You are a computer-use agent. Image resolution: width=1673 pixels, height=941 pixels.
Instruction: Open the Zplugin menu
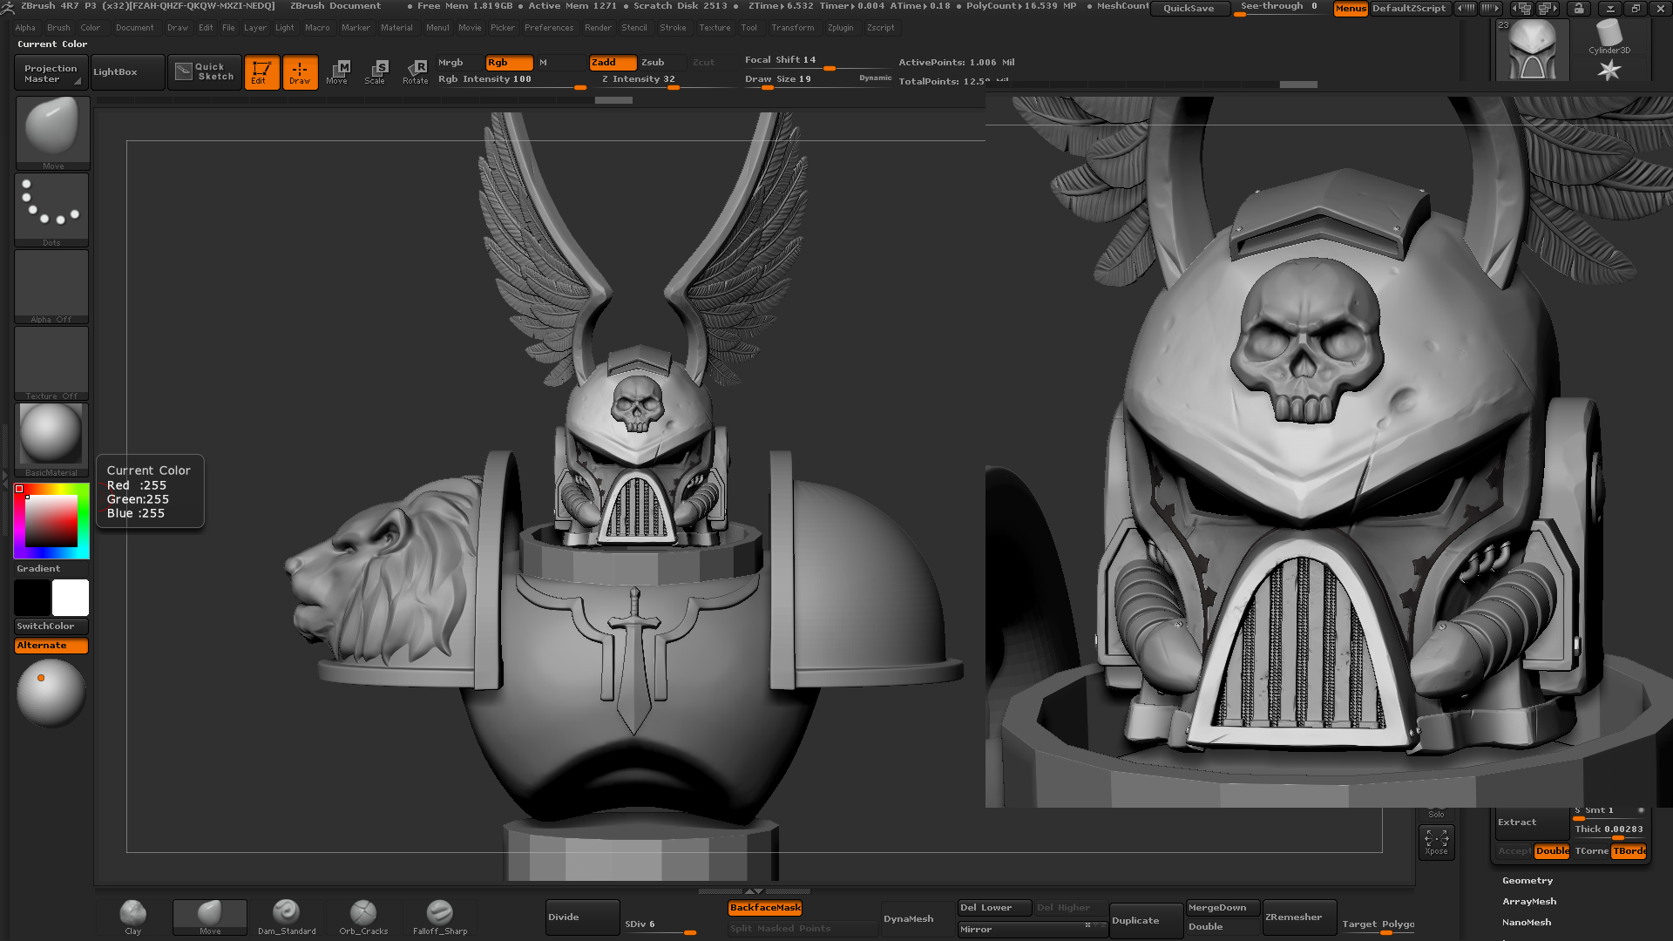pos(841,28)
